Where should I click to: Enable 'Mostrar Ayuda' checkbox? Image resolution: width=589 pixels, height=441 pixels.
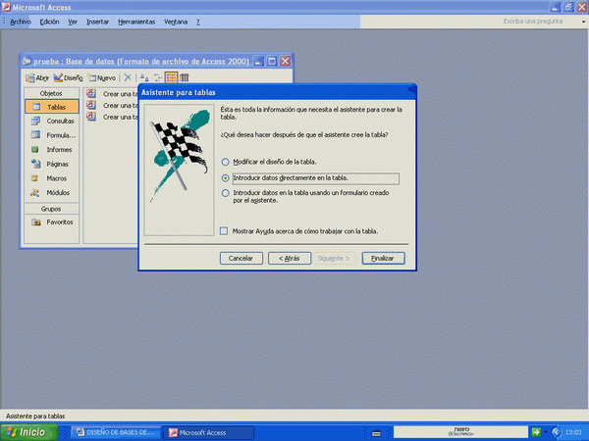coord(224,231)
